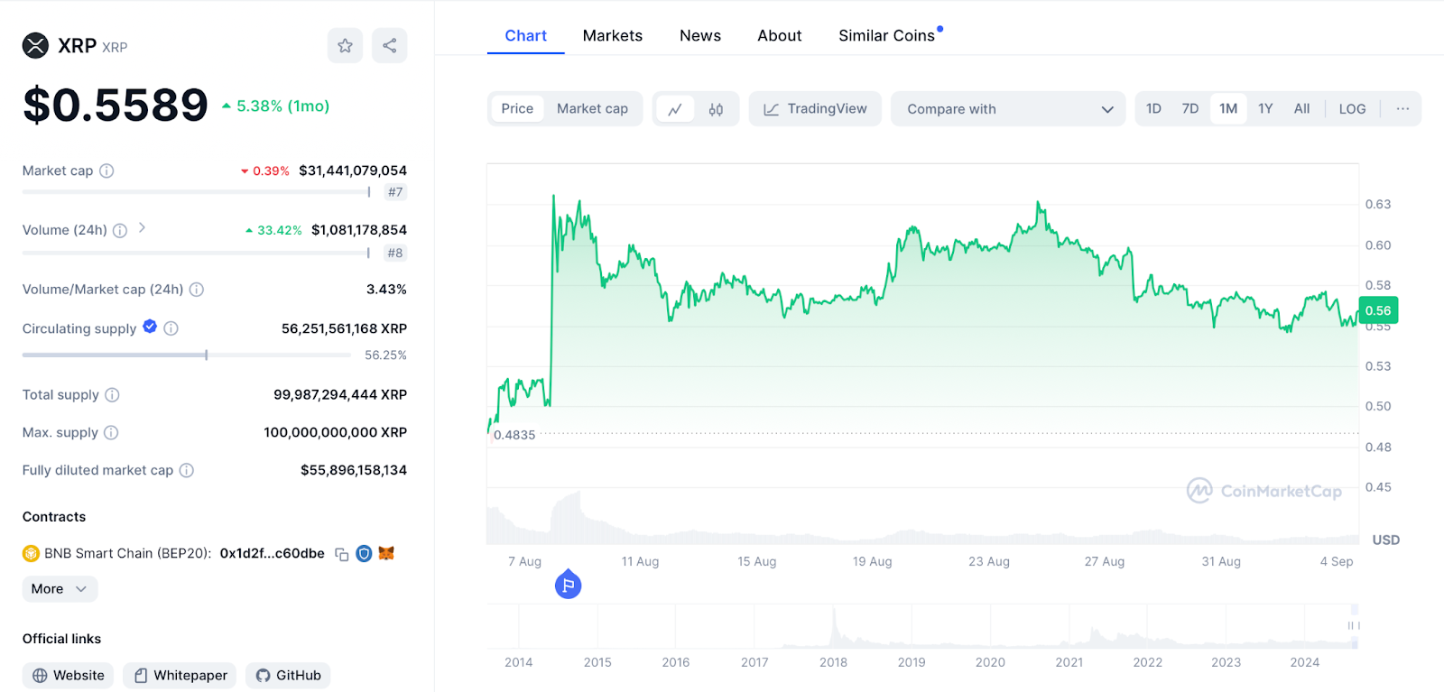1444x692 pixels.
Task: Set chart range to 1M
Action: (x=1228, y=108)
